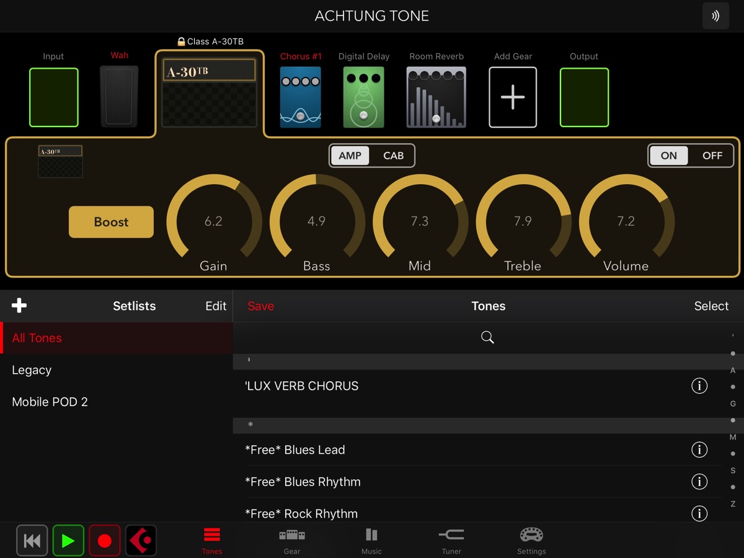The image size is (744, 558).
Task: Jump to letter G in index
Action: point(733,404)
